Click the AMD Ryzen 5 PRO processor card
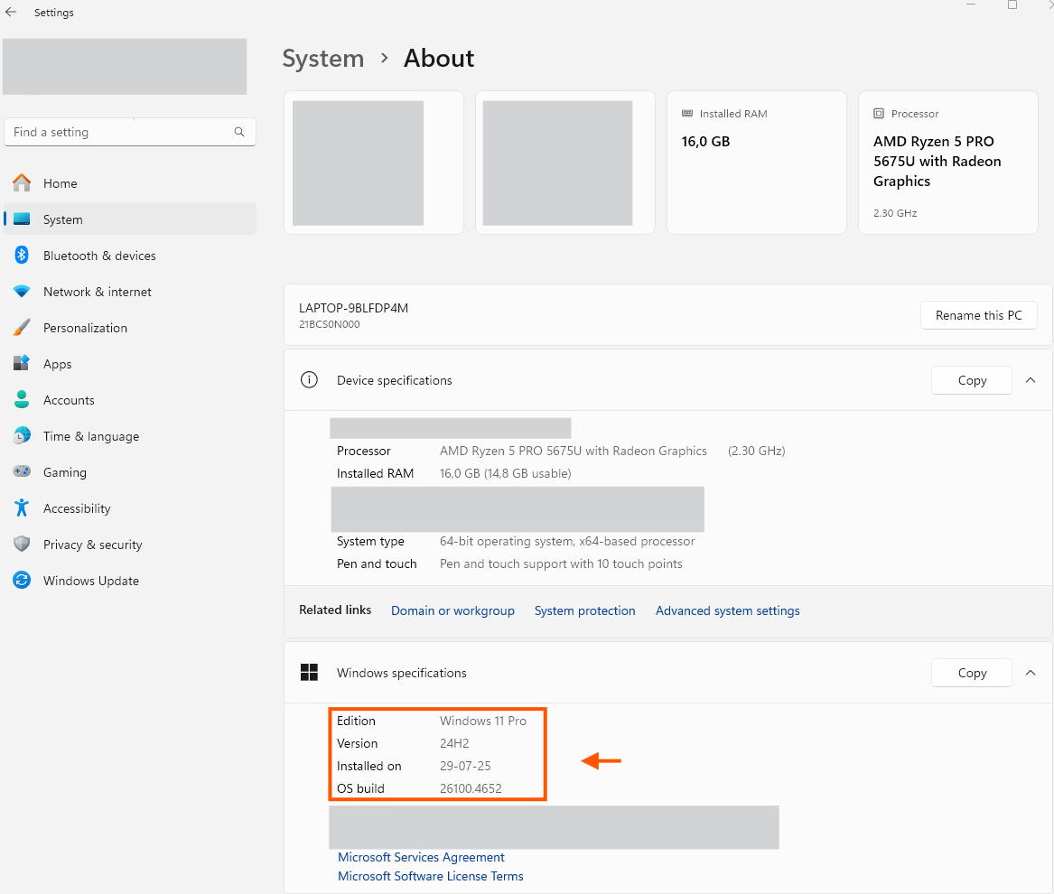The height and width of the screenshot is (894, 1054). pyautogui.click(x=947, y=163)
